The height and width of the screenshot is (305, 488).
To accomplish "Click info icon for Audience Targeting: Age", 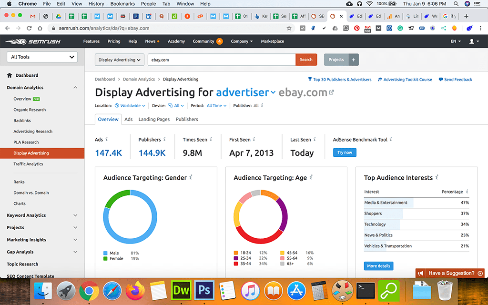I will [311, 177].
